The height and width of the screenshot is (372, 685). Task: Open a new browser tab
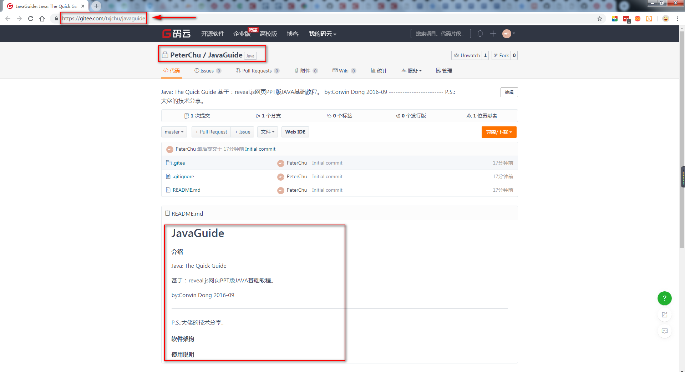tap(96, 6)
